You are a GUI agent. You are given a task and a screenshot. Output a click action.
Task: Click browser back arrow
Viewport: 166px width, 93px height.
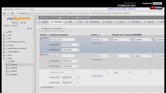click(4, 13)
